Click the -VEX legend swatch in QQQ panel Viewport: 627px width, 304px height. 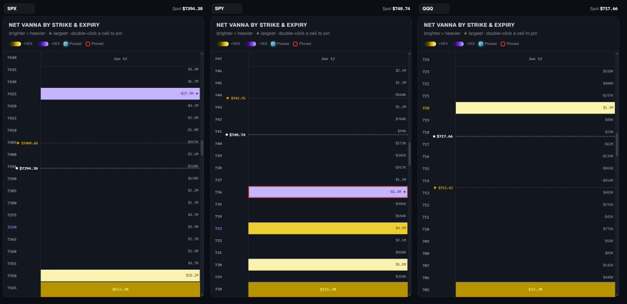click(457, 44)
